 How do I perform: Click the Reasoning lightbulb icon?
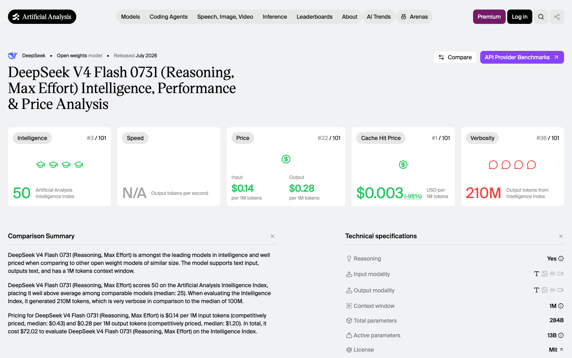pos(349,259)
